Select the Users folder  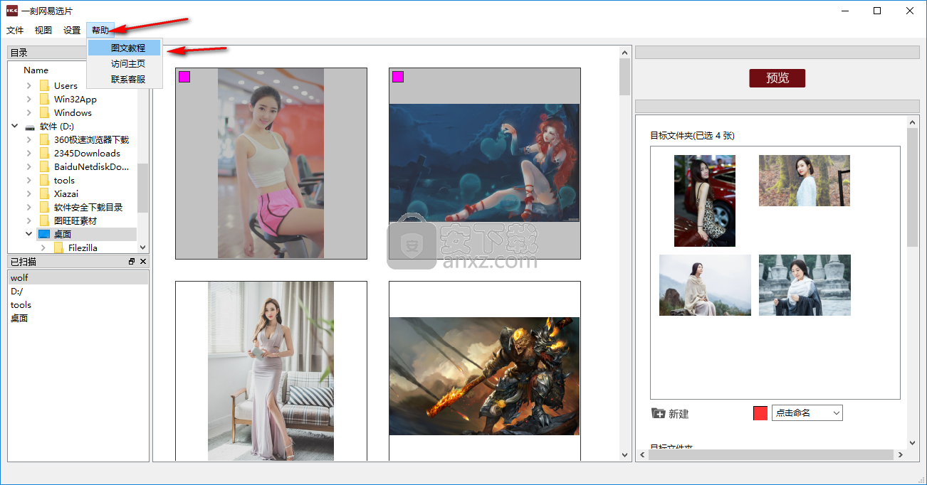(x=66, y=86)
